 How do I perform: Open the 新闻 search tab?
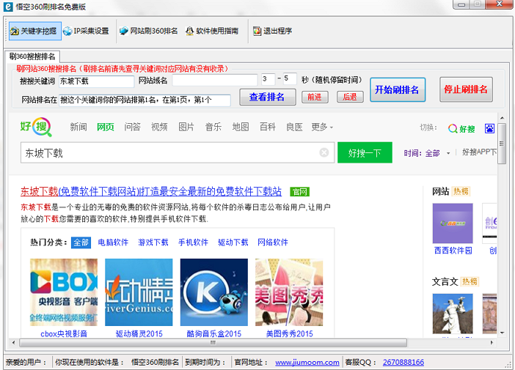78,127
